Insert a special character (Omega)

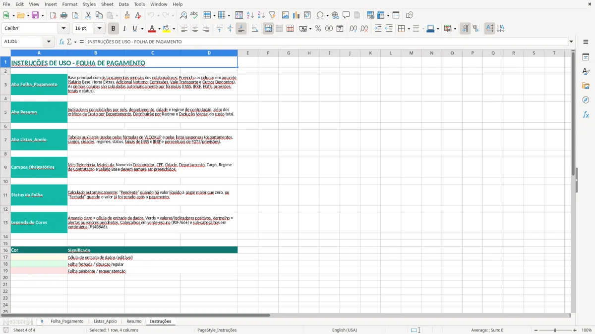click(x=320, y=15)
